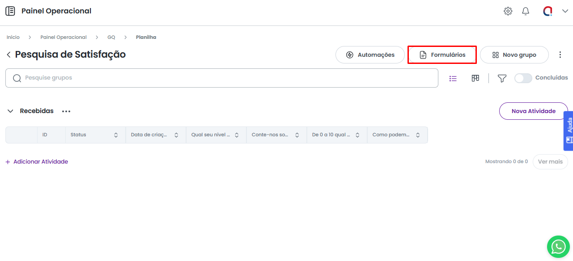573x261 pixels.
Task: Open the filter funnel icon
Action: pyautogui.click(x=502, y=78)
